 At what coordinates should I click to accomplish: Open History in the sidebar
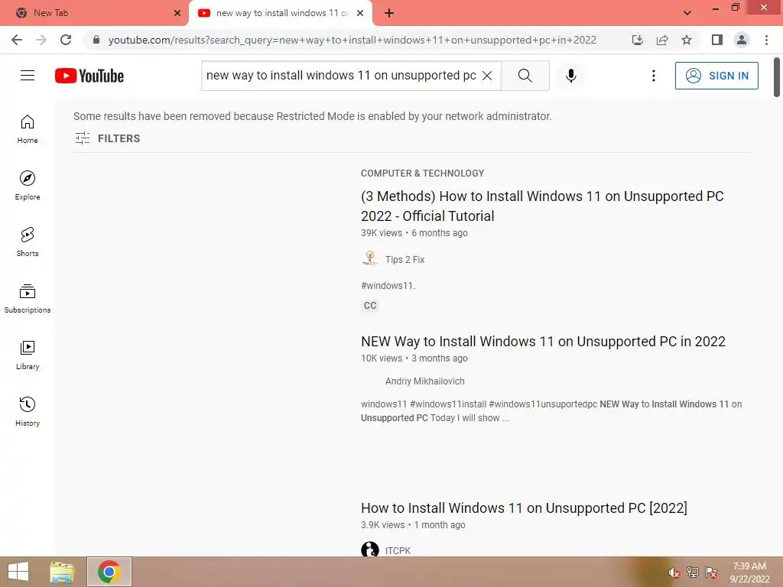(x=28, y=411)
